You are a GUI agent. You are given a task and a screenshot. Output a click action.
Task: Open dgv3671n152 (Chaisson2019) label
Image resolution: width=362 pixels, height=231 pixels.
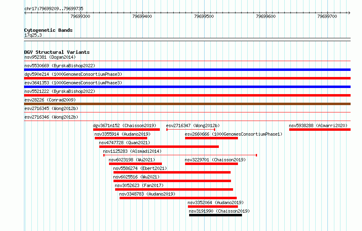[125, 125]
